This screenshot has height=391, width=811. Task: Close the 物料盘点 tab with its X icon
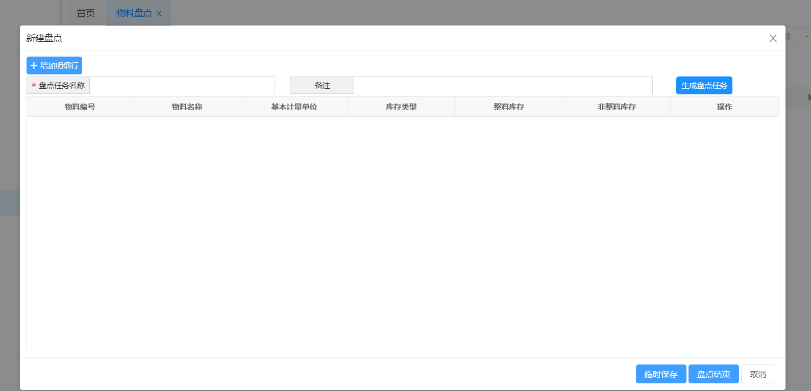coord(159,14)
